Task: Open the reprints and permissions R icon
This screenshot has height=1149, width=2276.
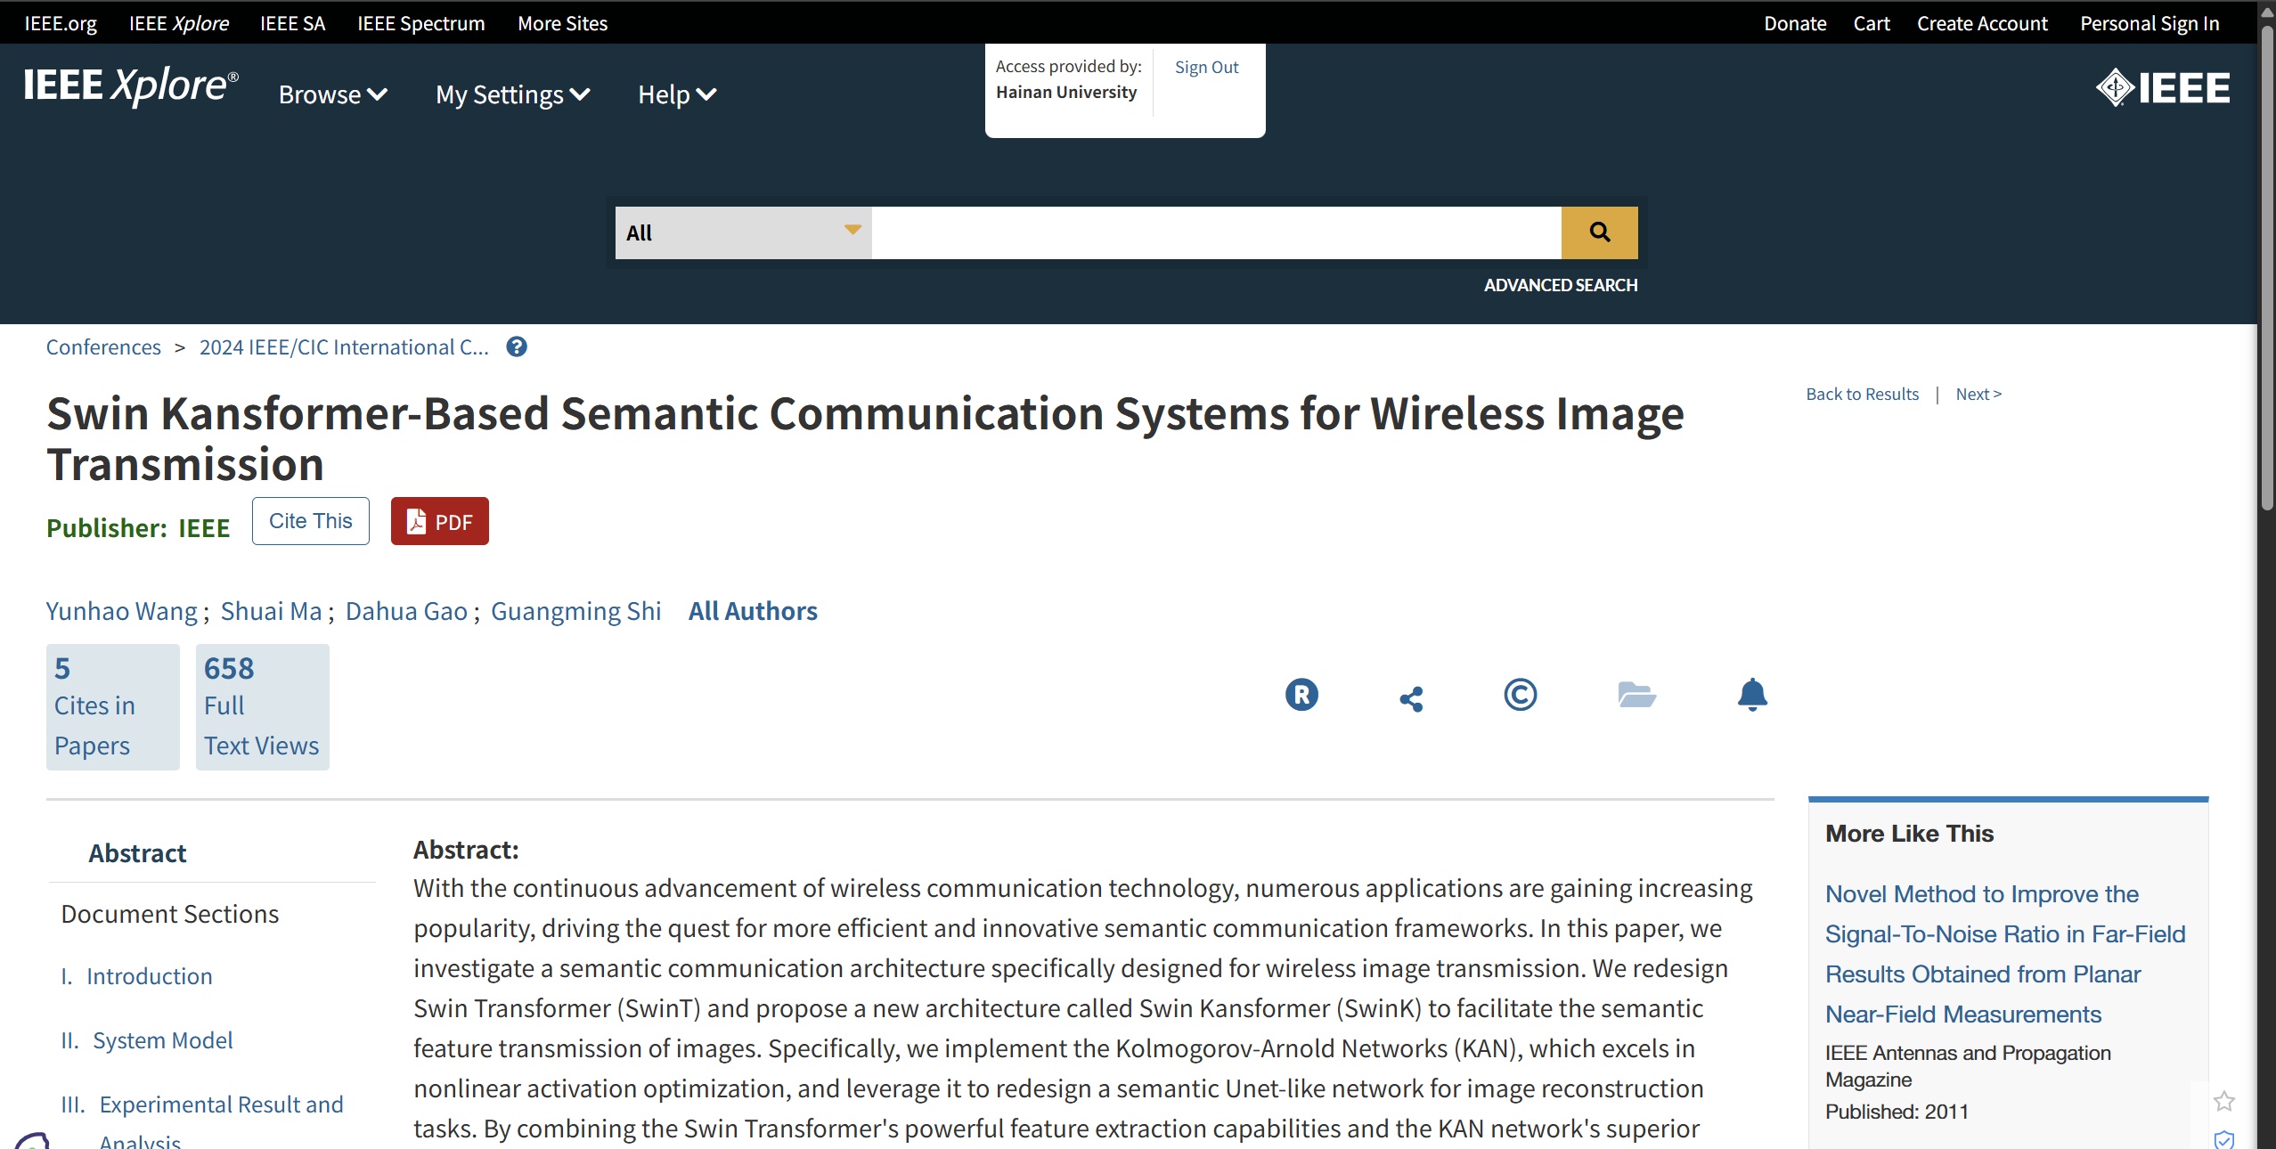Action: tap(1301, 695)
